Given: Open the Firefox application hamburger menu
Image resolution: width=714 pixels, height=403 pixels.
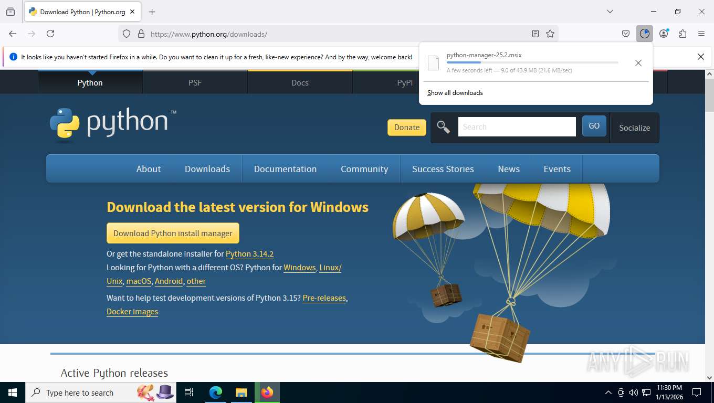Looking at the screenshot, I should click(701, 34).
